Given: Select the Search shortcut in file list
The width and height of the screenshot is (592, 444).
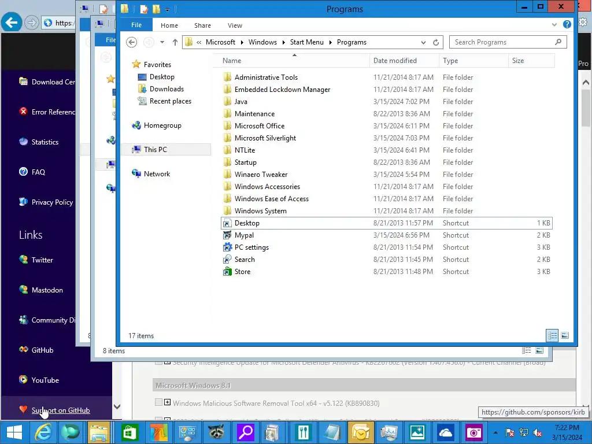Looking at the screenshot, I should click(x=245, y=260).
